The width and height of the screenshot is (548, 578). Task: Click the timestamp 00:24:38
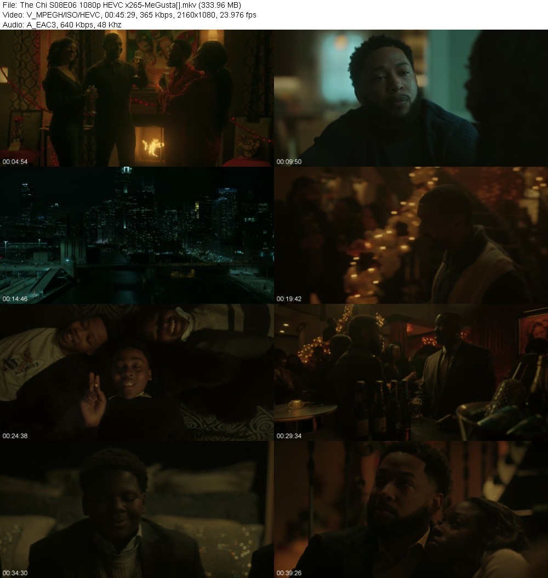coord(15,436)
